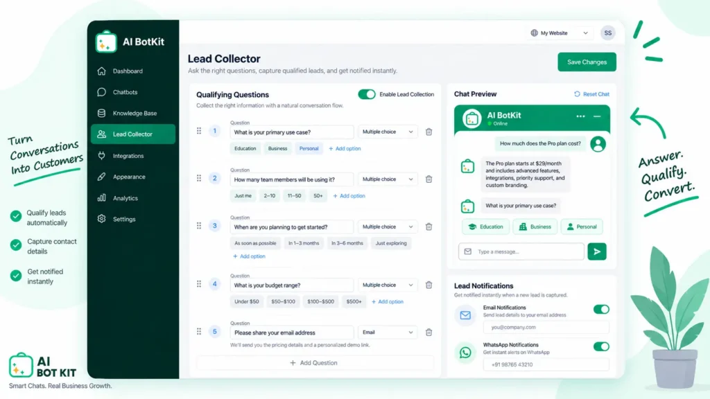The height and width of the screenshot is (399, 710).
Task: Click the AI BotKit logo icon in sidebar
Action: pyautogui.click(x=106, y=42)
